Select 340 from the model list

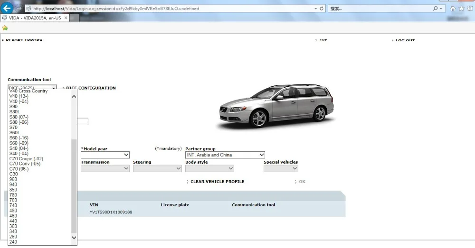[13, 231]
